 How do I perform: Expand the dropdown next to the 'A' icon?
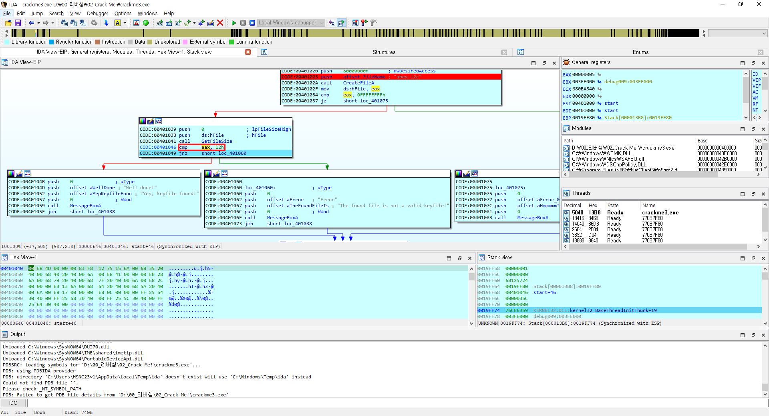pos(125,23)
